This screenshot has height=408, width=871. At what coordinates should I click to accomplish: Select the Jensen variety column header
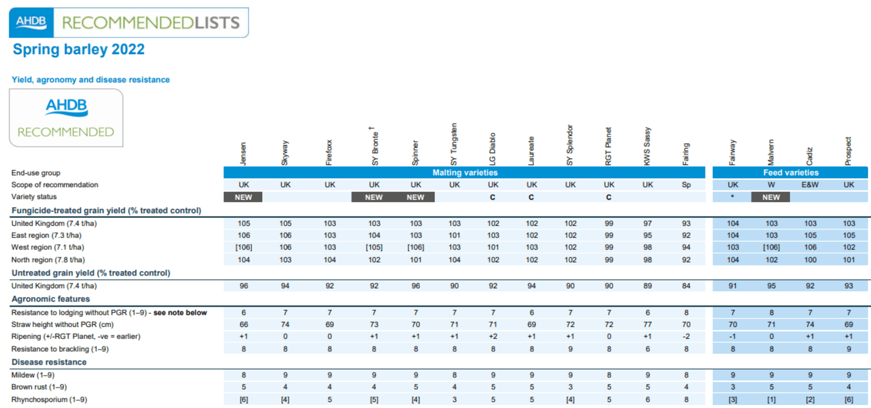click(243, 153)
